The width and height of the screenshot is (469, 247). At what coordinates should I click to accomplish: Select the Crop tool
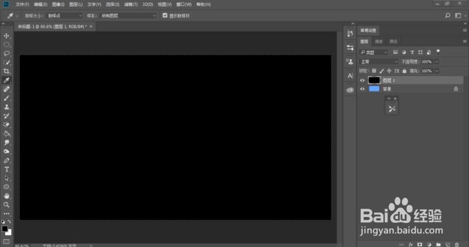(7, 71)
